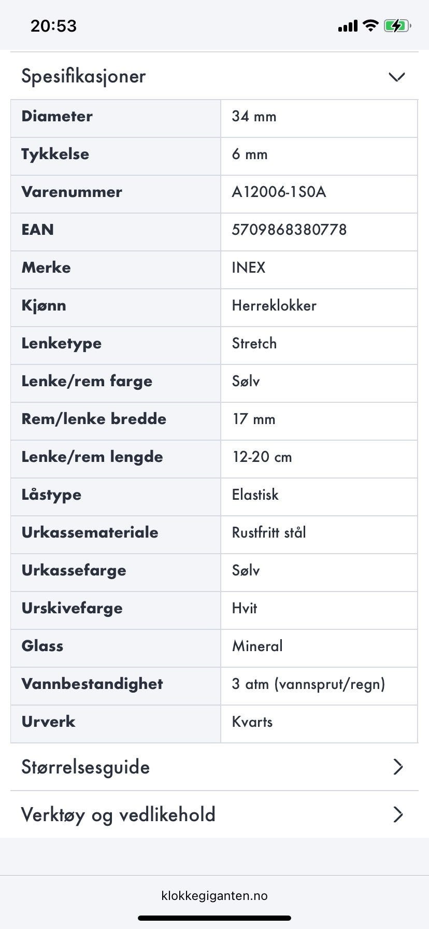Tap the Diameter row label
This screenshot has height=929, width=429.
coord(57,116)
